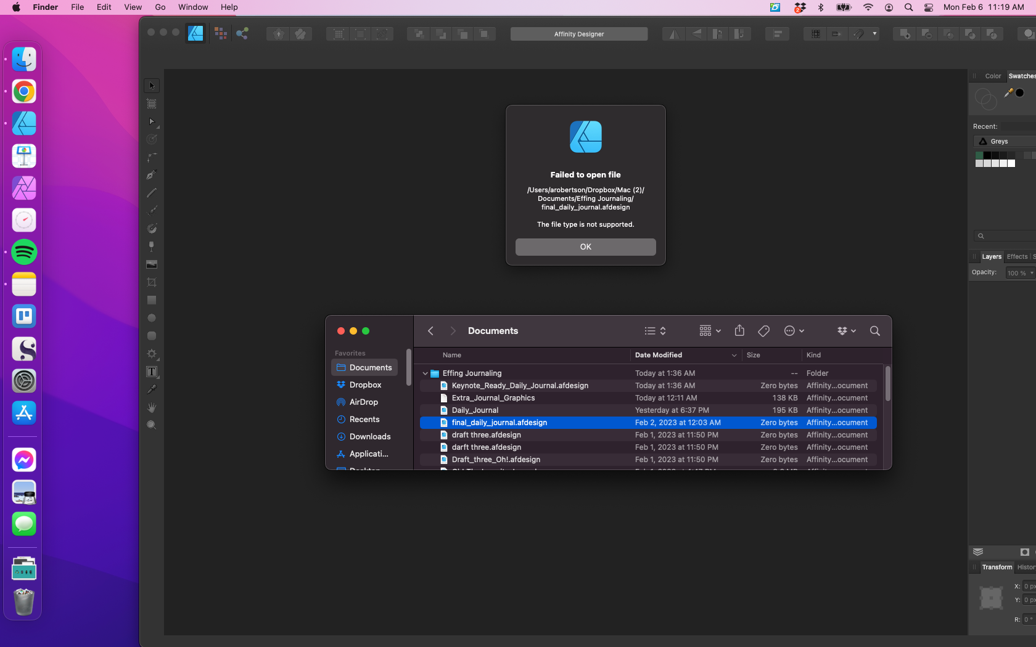Click the swatches search field
The width and height of the screenshot is (1036, 647).
point(1005,236)
